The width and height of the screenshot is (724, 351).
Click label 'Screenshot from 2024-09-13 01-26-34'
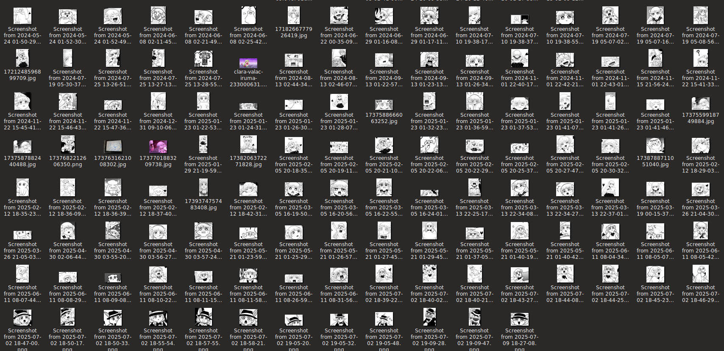pyautogui.click(x=475, y=78)
